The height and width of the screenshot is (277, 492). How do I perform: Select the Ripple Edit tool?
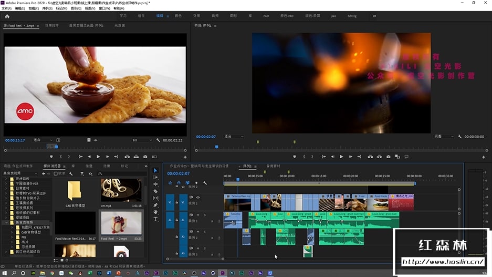pos(155,184)
